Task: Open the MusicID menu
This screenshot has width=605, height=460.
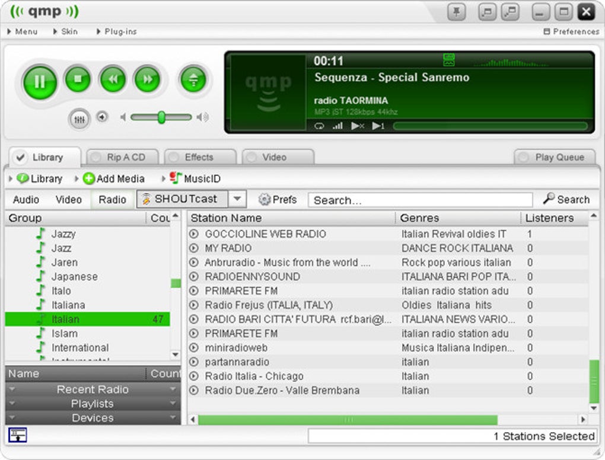Action: [192, 178]
